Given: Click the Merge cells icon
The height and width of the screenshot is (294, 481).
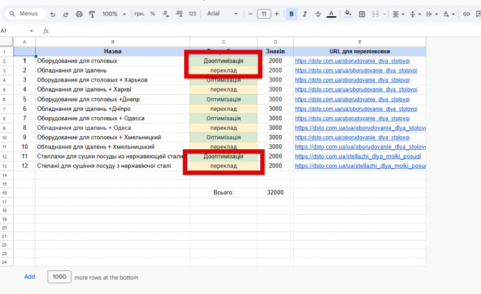Looking at the screenshot, I should 375,14.
